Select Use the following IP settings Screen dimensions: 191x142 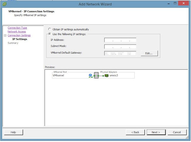pyautogui.click(x=50, y=34)
